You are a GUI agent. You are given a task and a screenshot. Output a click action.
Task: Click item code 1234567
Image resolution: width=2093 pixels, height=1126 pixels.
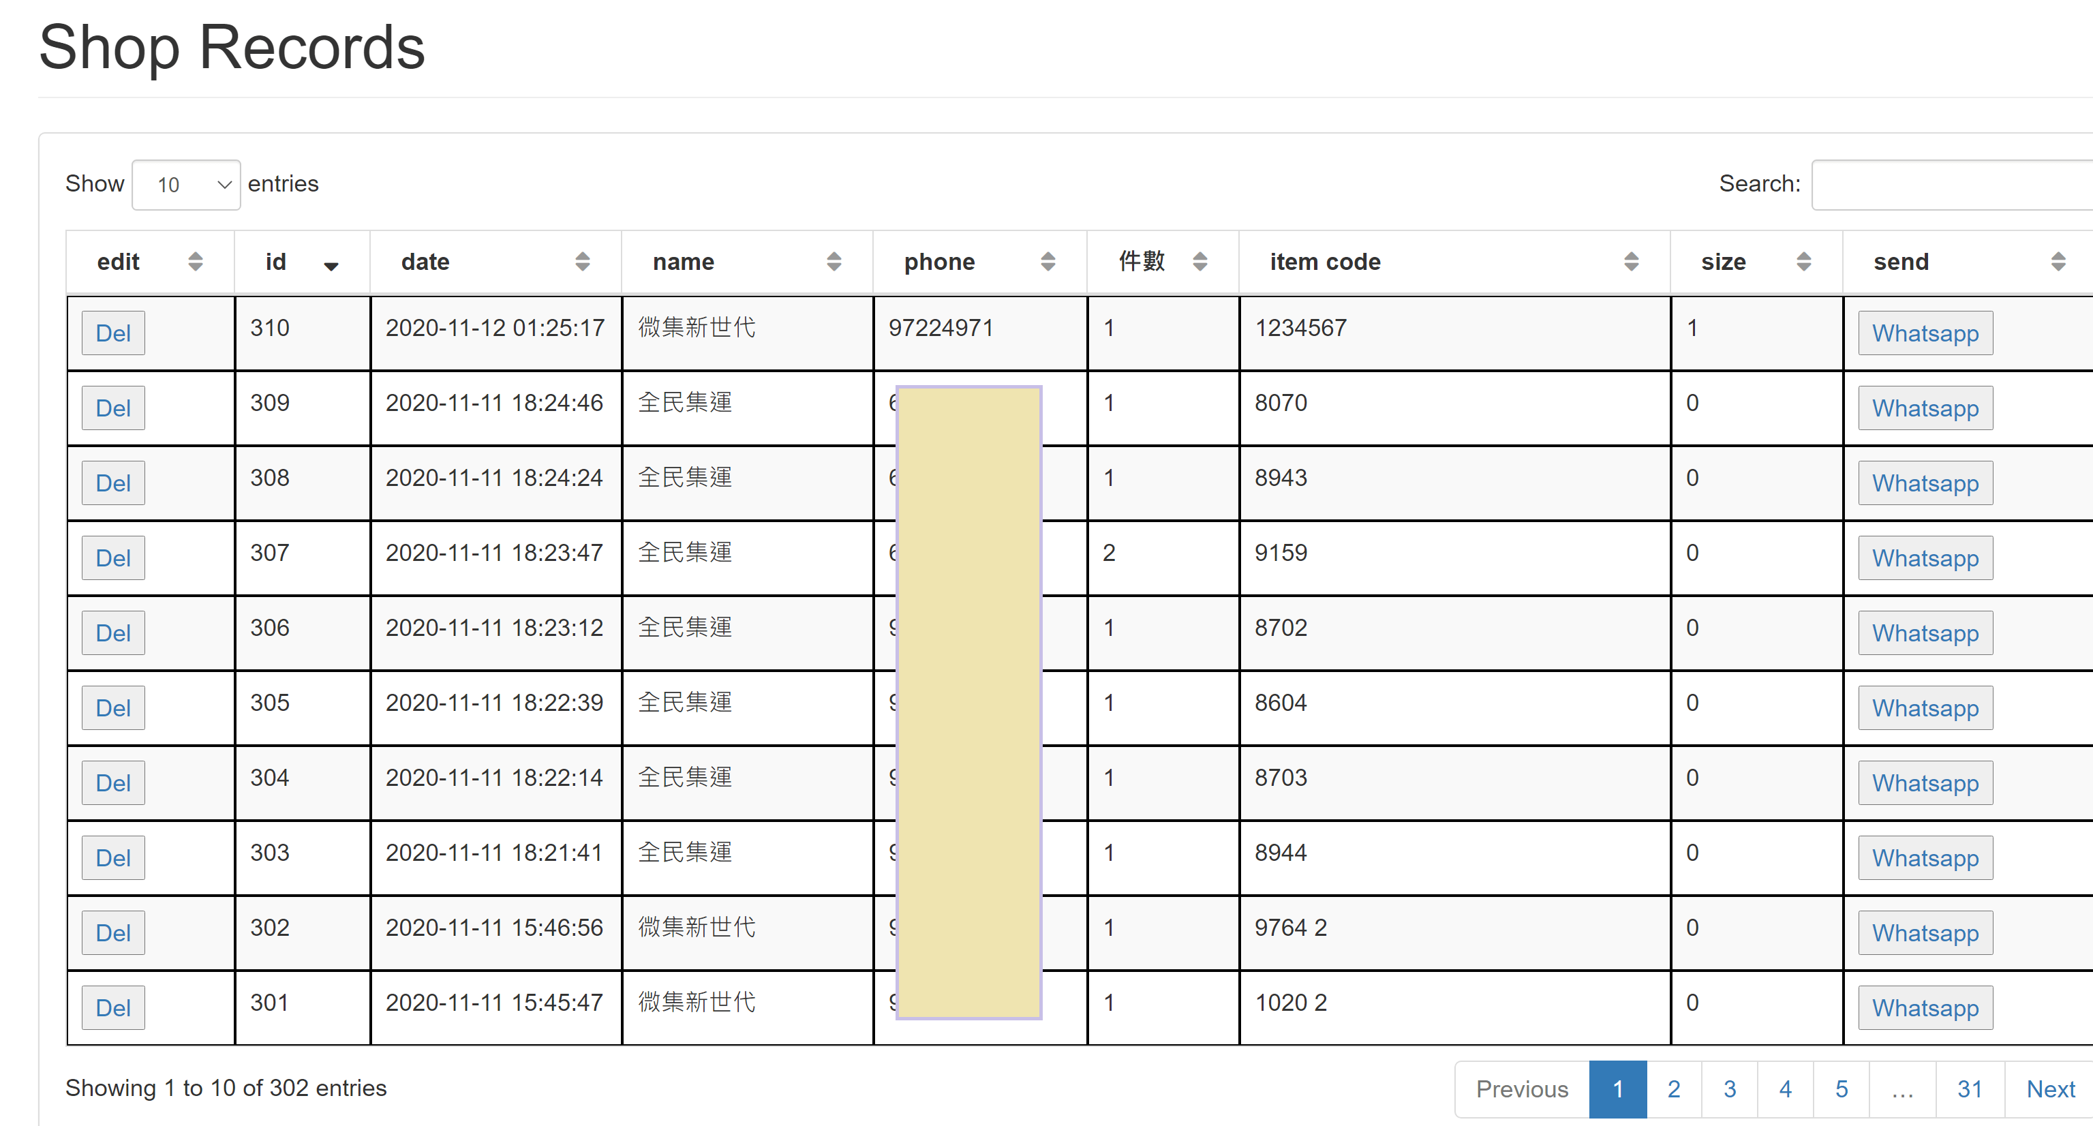1301,329
